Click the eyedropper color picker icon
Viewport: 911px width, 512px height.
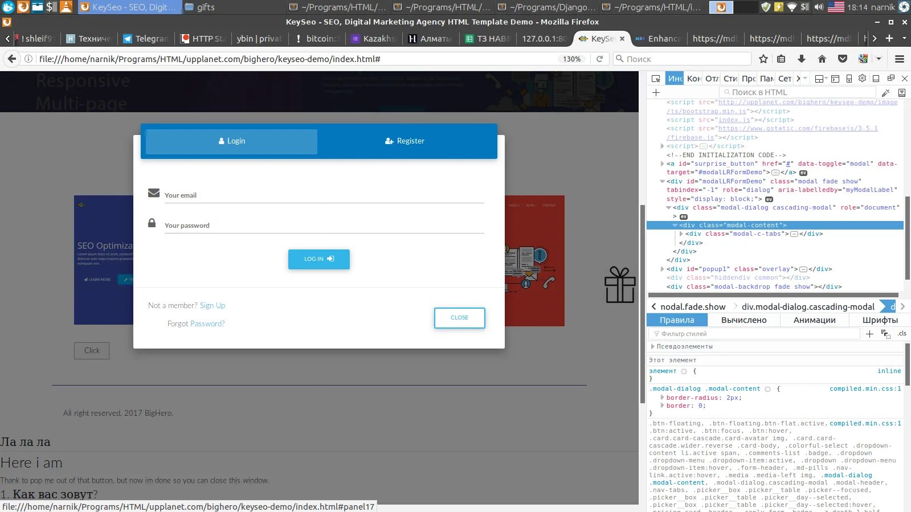(x=886, y=92)
